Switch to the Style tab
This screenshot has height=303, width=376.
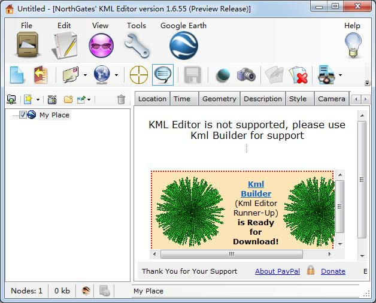coord(300,99)
